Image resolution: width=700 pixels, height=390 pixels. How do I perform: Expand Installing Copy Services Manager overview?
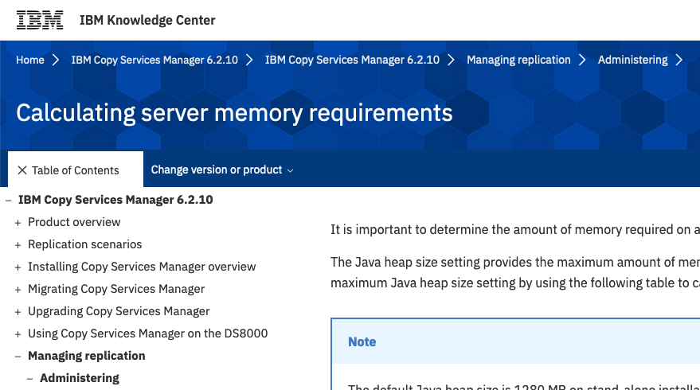coord(18,267)
